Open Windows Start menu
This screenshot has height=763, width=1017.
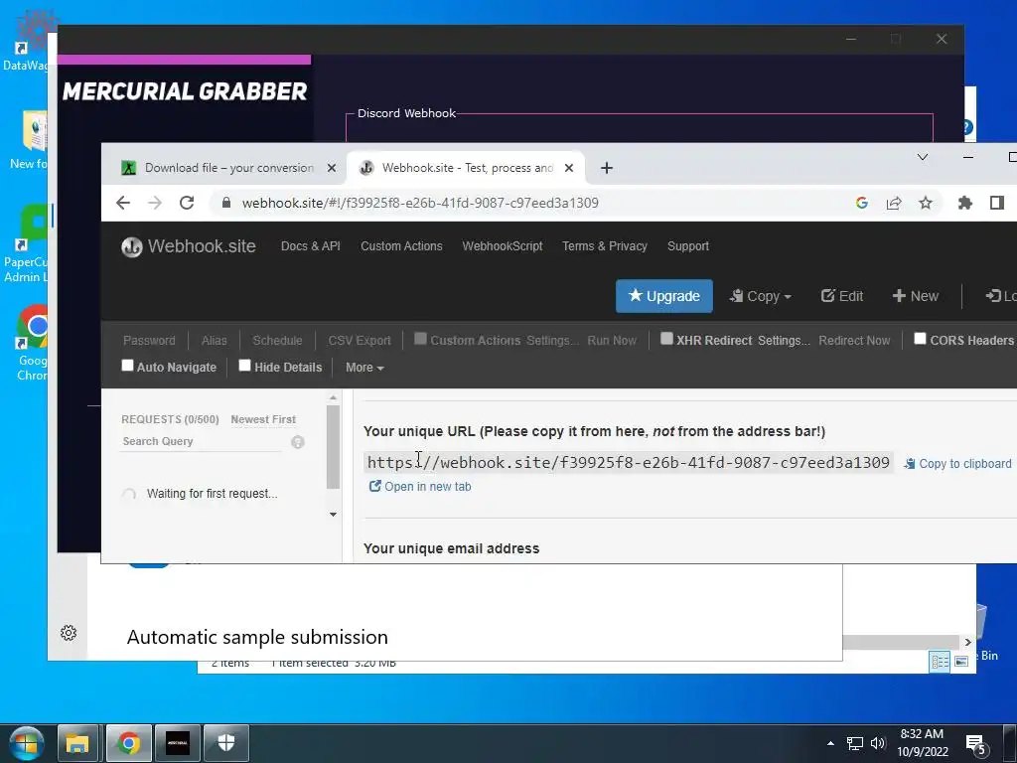coord(26,743)
